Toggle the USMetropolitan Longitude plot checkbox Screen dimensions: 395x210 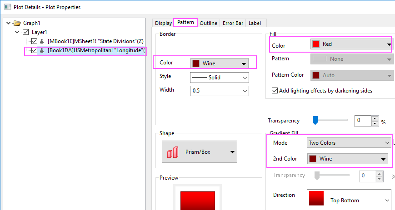[x=34, y=50]
